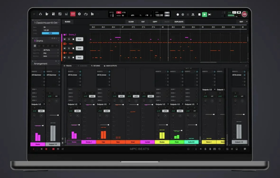280x178 pixels.
Task: Click the CLEAR button
Action: click(x=131, y=22)
